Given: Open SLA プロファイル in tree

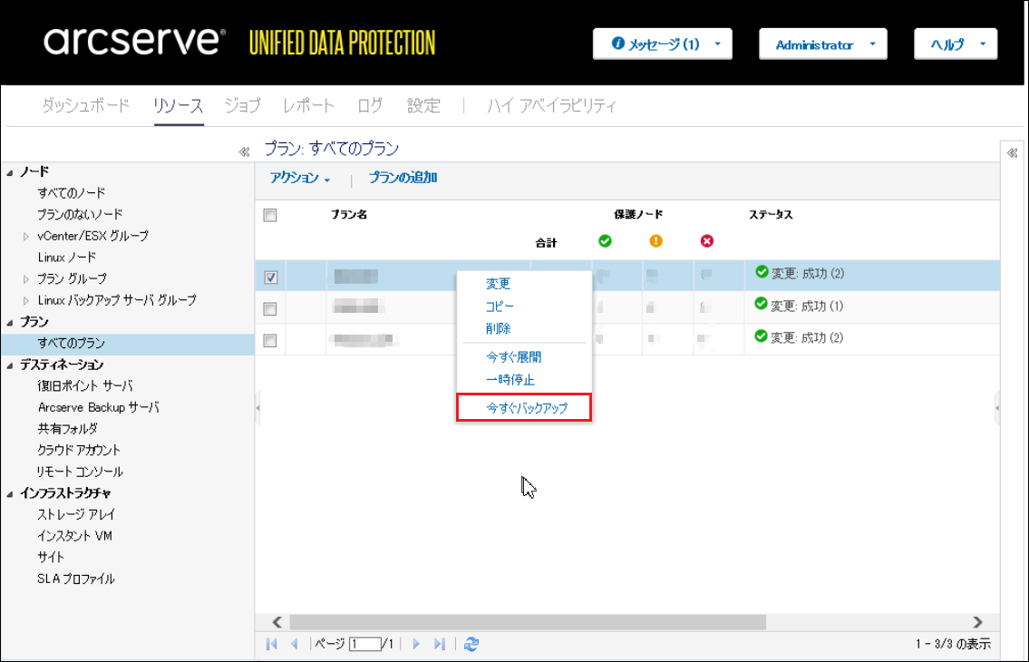Looking at the screenshot, I should (x=76, y=579).
